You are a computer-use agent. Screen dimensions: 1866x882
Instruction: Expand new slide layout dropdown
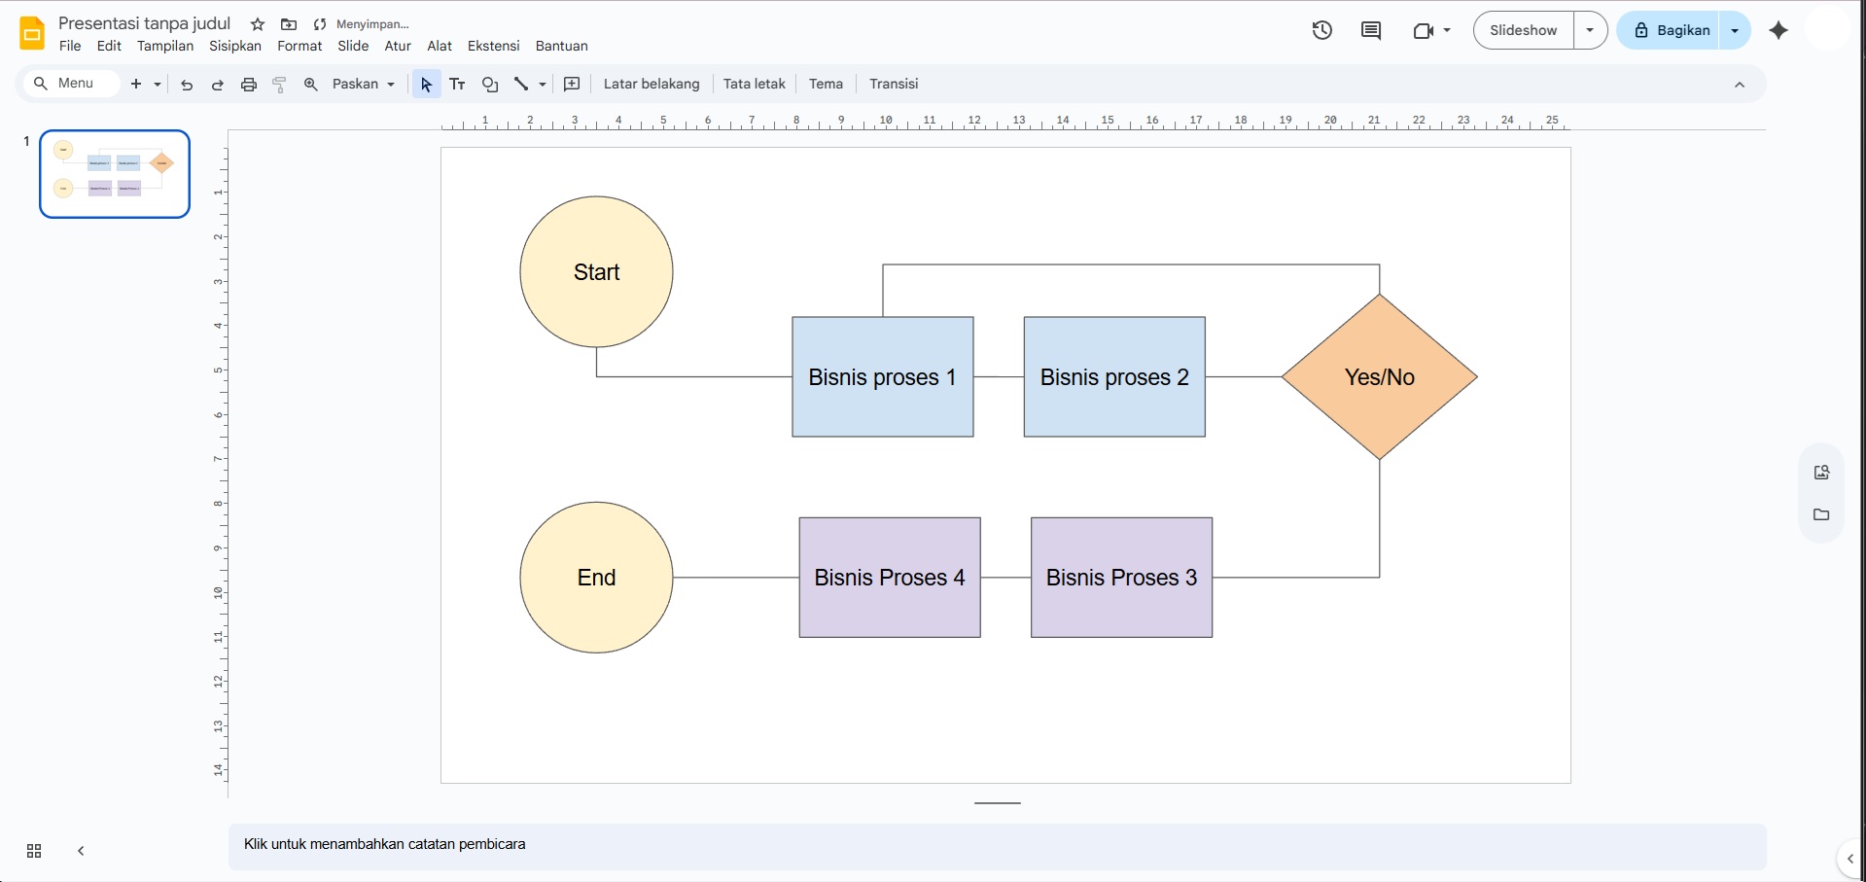click(x=158, y=85)
